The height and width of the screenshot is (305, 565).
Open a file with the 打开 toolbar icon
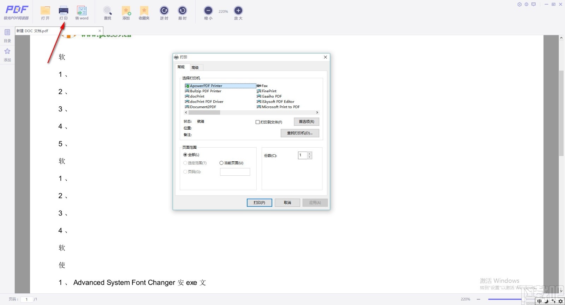tap(45, 13)
